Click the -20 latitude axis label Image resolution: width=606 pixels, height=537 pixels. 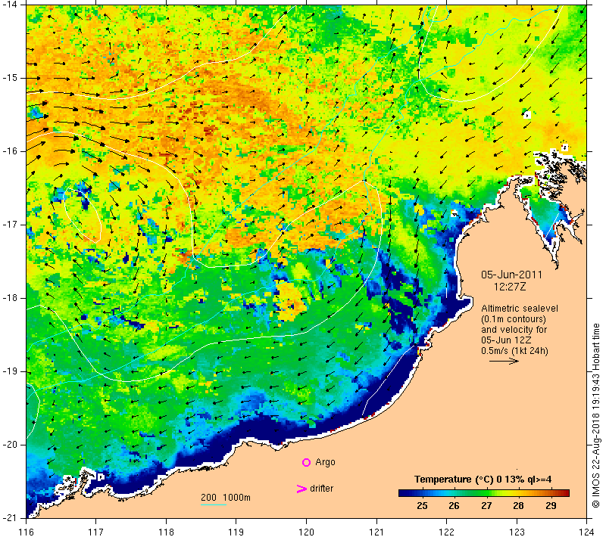[x=10, y=445]
